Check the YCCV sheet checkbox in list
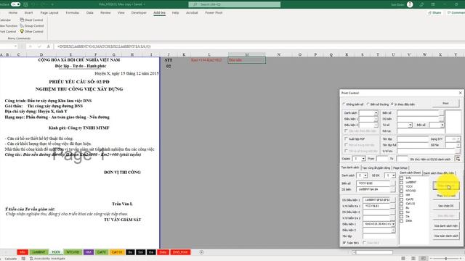This screenshot has height=261, width=465. (402, 187)
